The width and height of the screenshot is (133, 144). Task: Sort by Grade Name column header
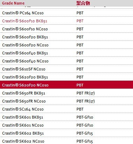(13, 3)
